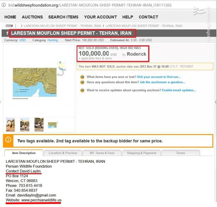Select the first mouflon ram thumbnail
Viewport: 217px width, 207px height.
[11, 125]
